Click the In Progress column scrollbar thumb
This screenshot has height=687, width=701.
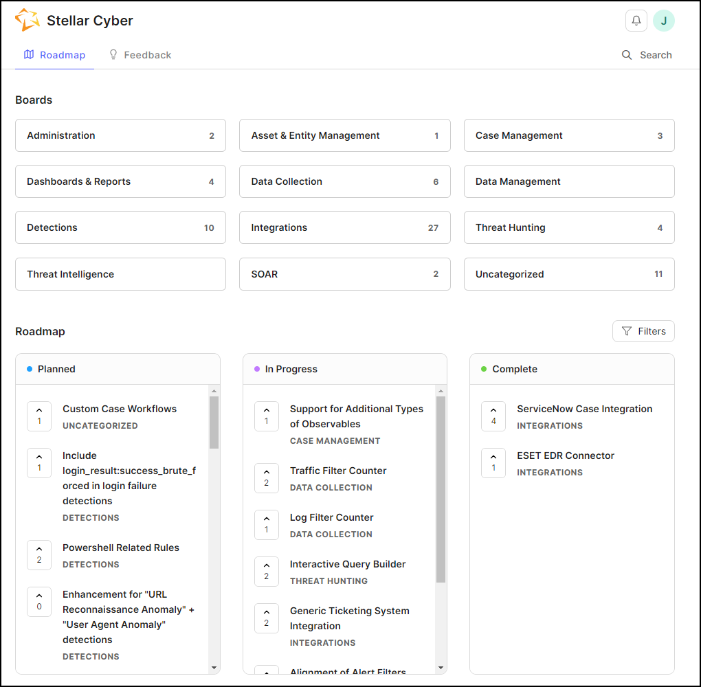[441, 489]
